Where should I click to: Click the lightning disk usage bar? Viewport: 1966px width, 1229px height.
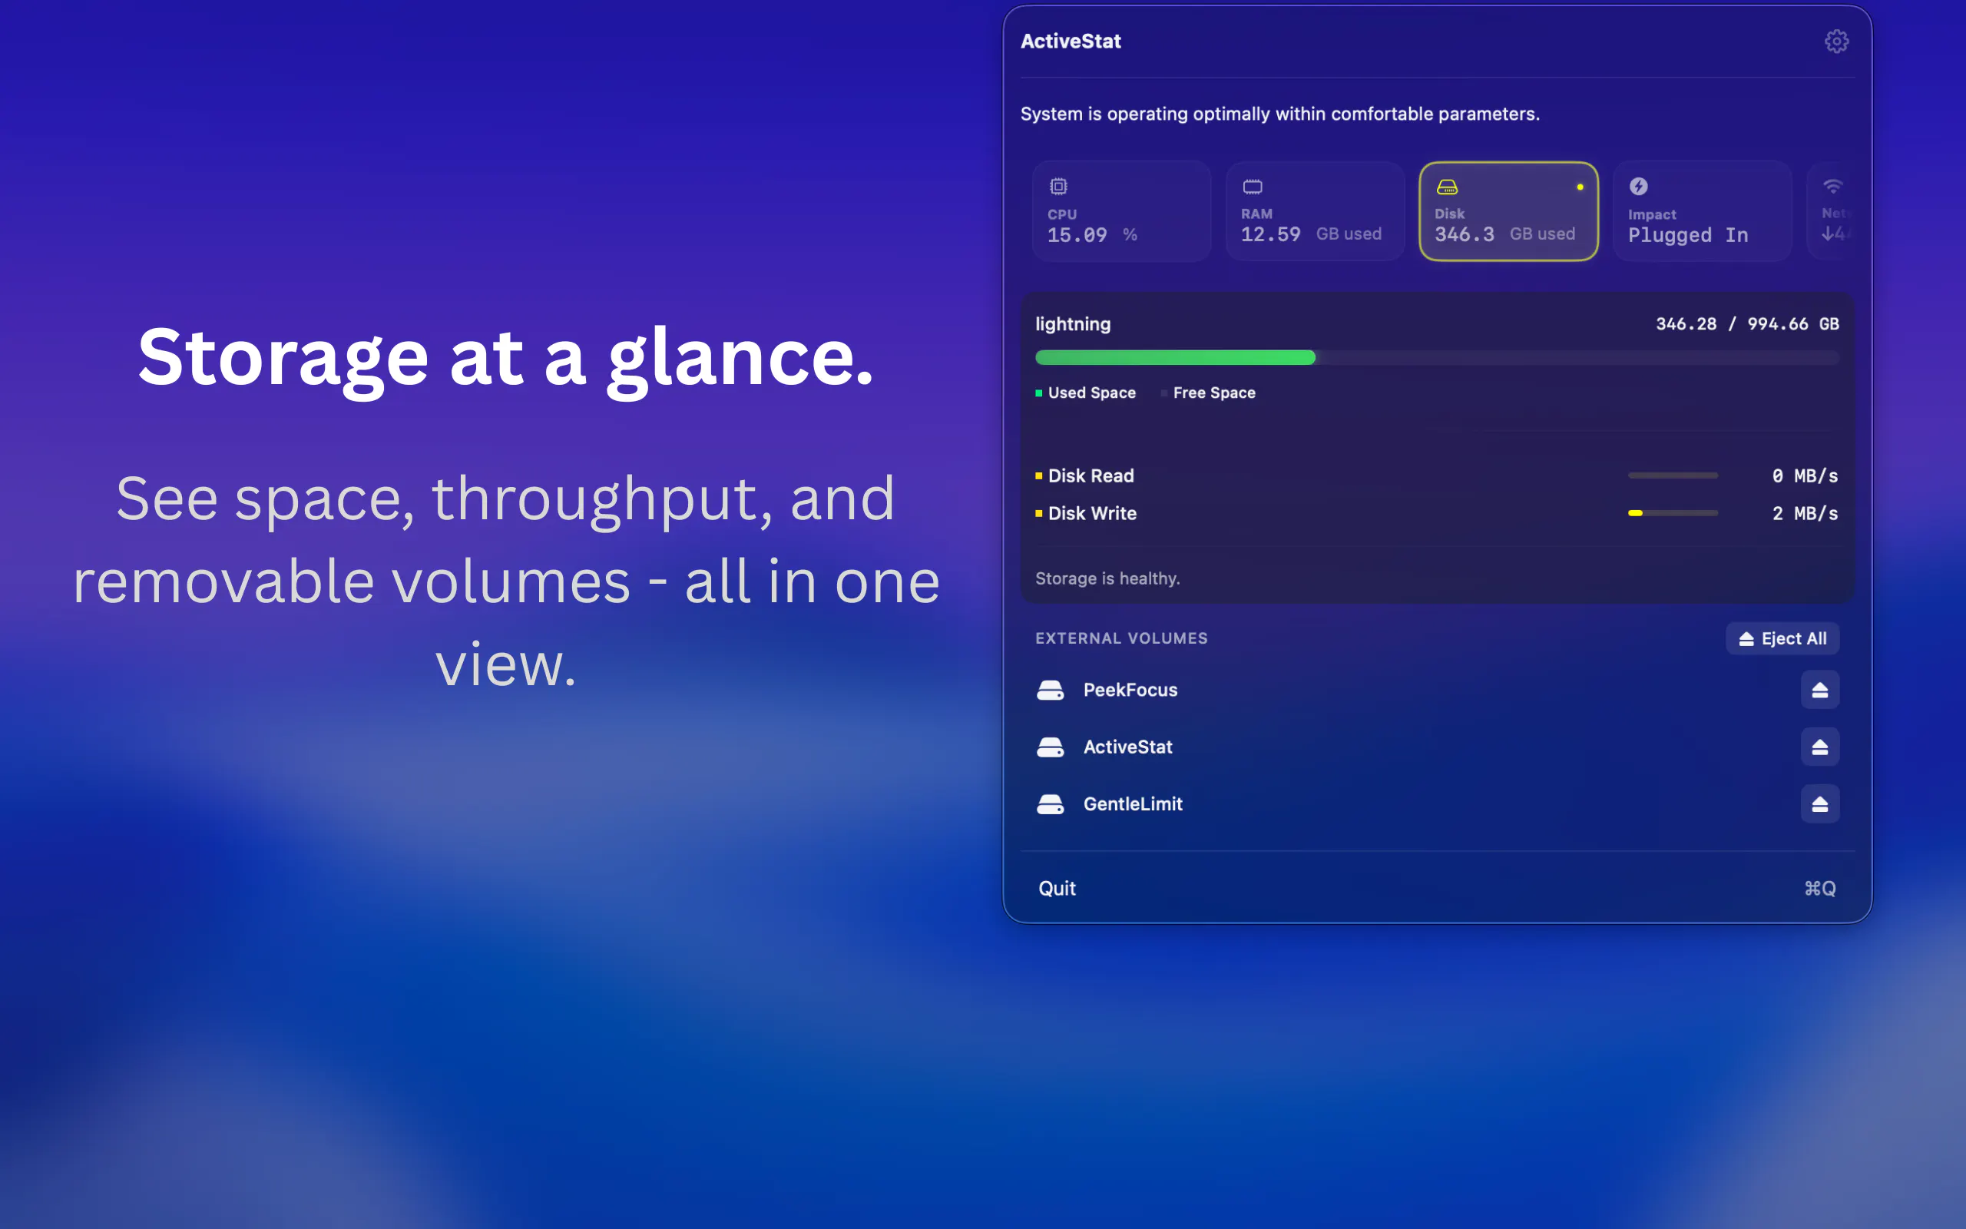click(1437, 358)
